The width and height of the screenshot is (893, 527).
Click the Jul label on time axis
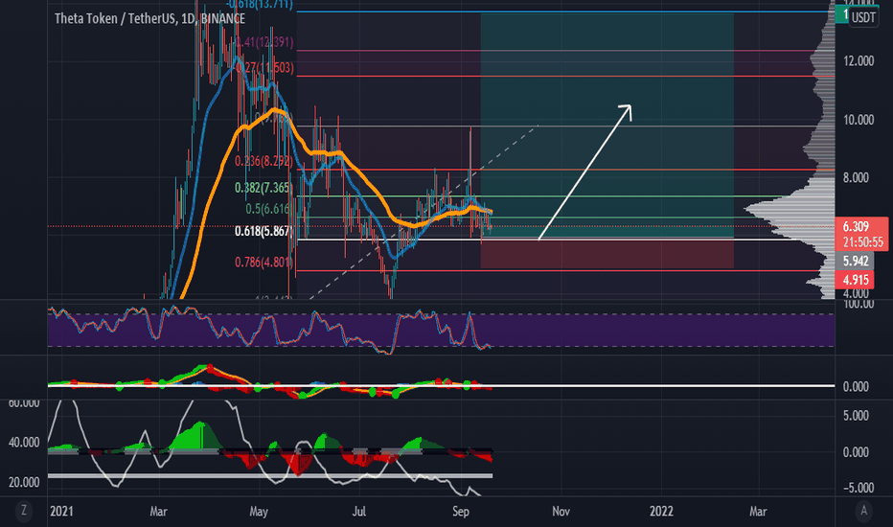click(358, 511)
